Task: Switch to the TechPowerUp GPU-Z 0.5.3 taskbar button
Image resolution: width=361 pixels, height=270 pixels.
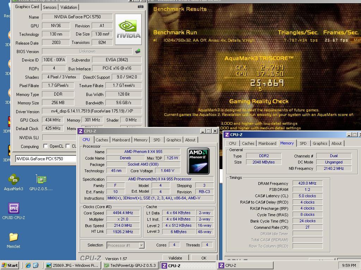Action: pyautogui.click(x=130, y=265)
